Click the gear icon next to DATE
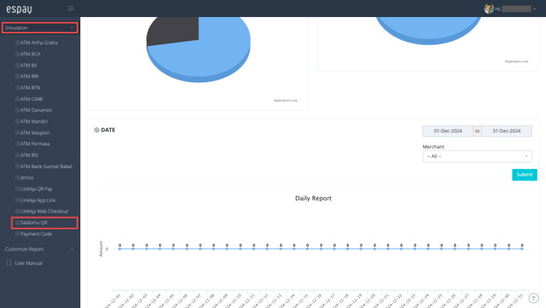The width and height of the screenshot is (546, 308). tap(97, 130)
